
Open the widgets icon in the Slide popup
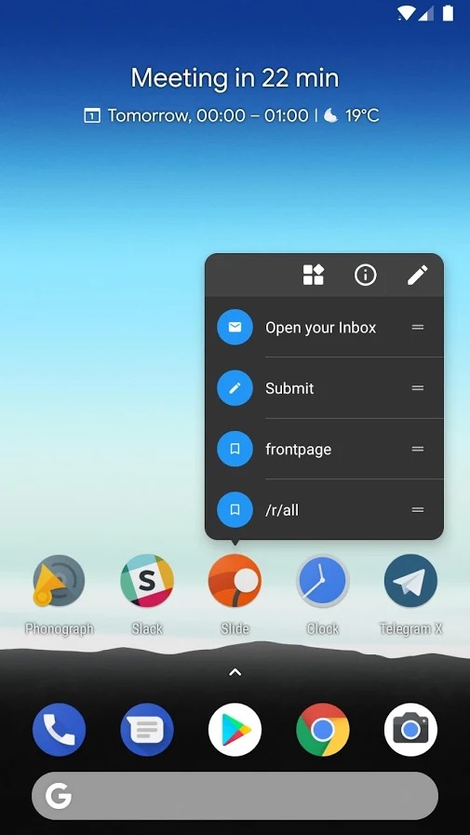pyautogui.click(x=314, y=276)
